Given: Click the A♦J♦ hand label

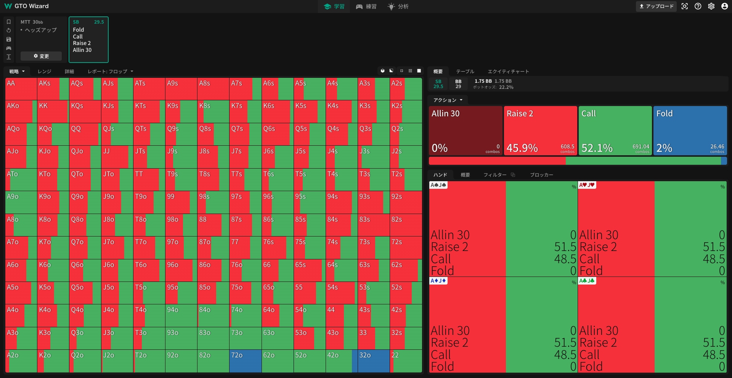Looking at the screenshot, I should (438, 281).
